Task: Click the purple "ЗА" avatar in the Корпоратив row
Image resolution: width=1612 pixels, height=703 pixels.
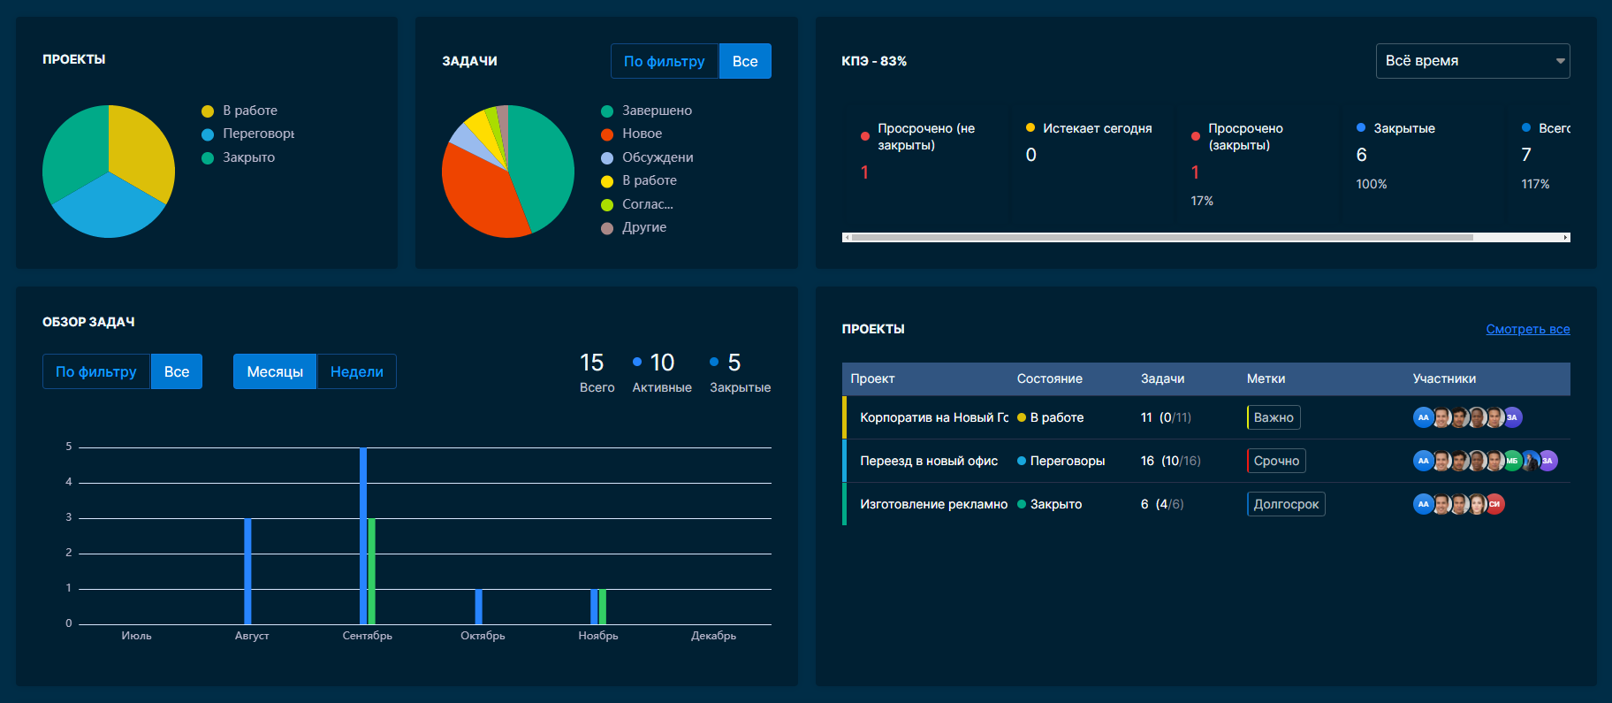Action: 1512,417
